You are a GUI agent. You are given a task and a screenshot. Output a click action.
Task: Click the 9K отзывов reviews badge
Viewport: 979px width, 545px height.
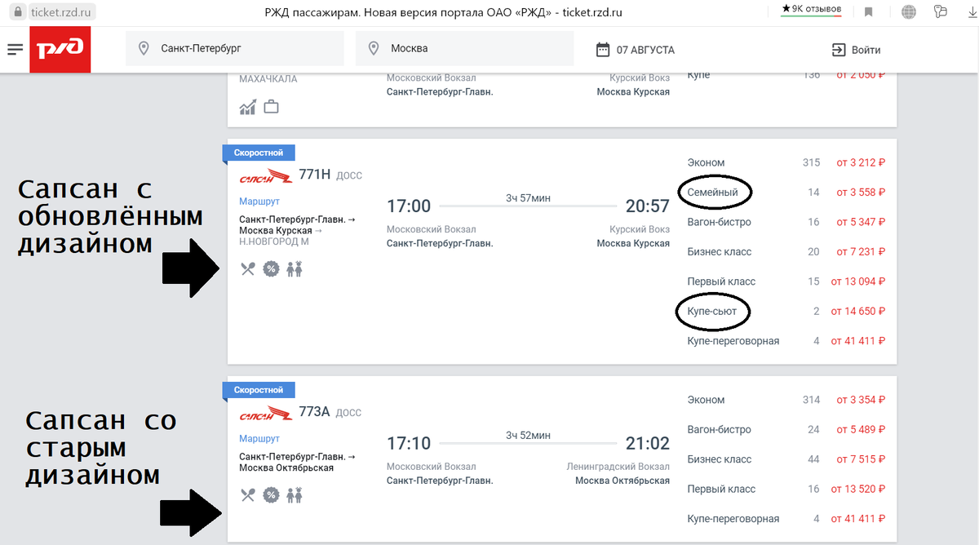tap(812, 9)
